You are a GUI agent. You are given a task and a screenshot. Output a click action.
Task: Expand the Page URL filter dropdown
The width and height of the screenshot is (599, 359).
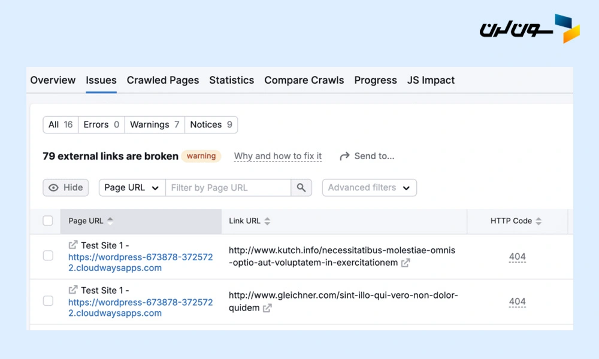tap(132, 188)
